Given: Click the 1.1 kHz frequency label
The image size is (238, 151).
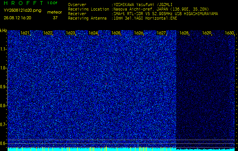Looking at the screenshot, I should (3, 49).
